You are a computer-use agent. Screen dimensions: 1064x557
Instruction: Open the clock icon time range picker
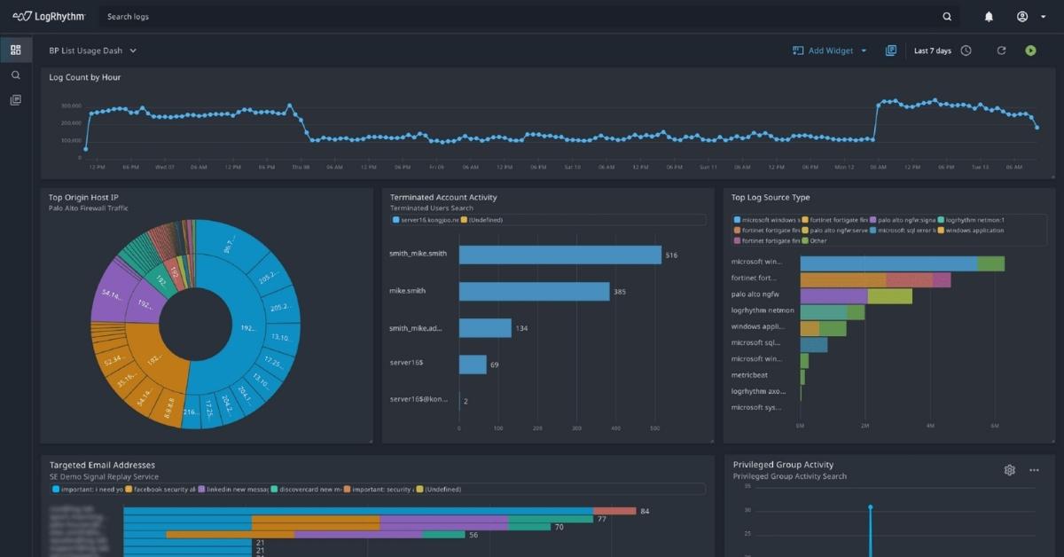(966, 51)
